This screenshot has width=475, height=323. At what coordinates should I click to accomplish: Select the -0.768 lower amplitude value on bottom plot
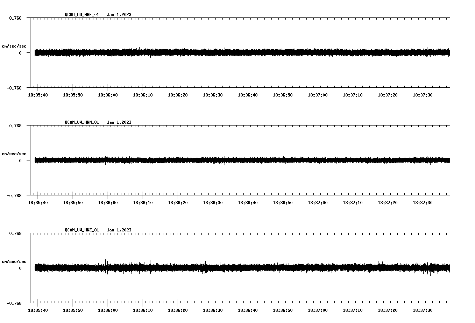tap(14, 302)
